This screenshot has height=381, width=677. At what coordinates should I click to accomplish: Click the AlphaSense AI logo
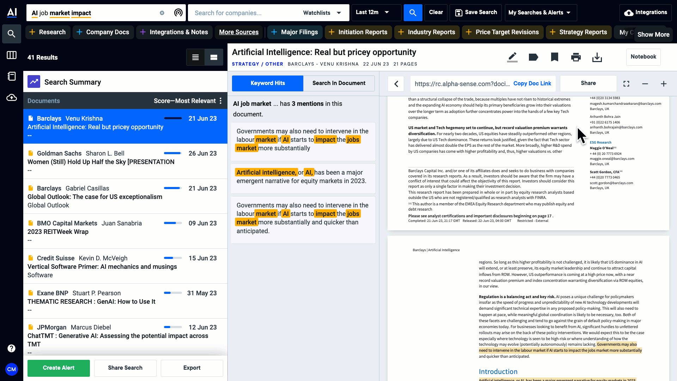(12, 12)
